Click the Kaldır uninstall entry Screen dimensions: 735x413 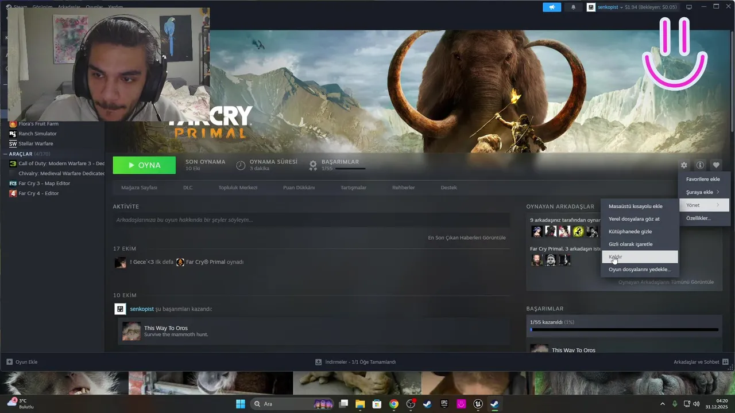point(639,256)
